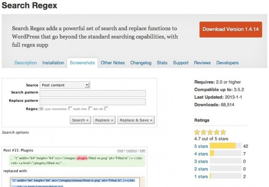Screen dimensions: 269x187
Task: Open the Reviews tab
Action: coord(202,63)
